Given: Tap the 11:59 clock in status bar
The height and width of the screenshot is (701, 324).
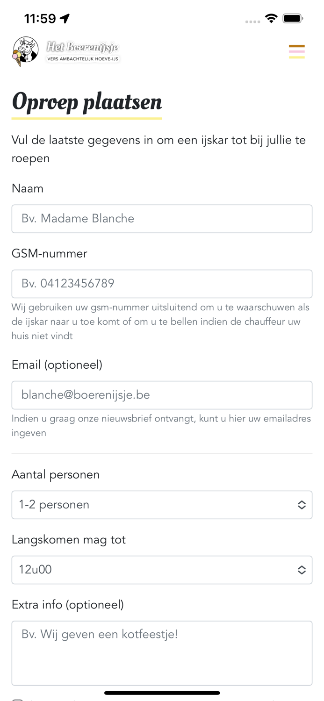Looking at the screenshot, I should 40,19.
